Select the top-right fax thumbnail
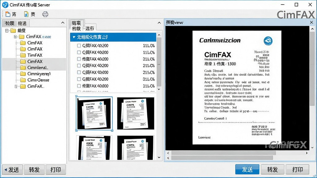This screenshot has height=178, width=317. pos(136,113)
